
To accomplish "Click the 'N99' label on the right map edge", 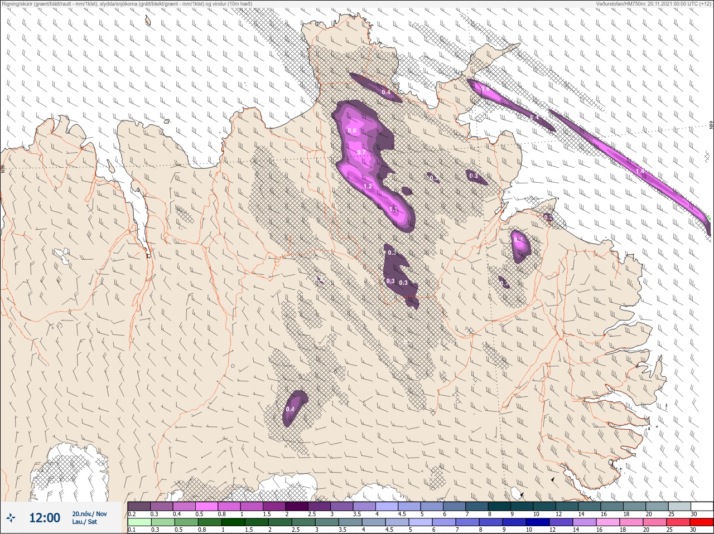I will coord(711,126).
